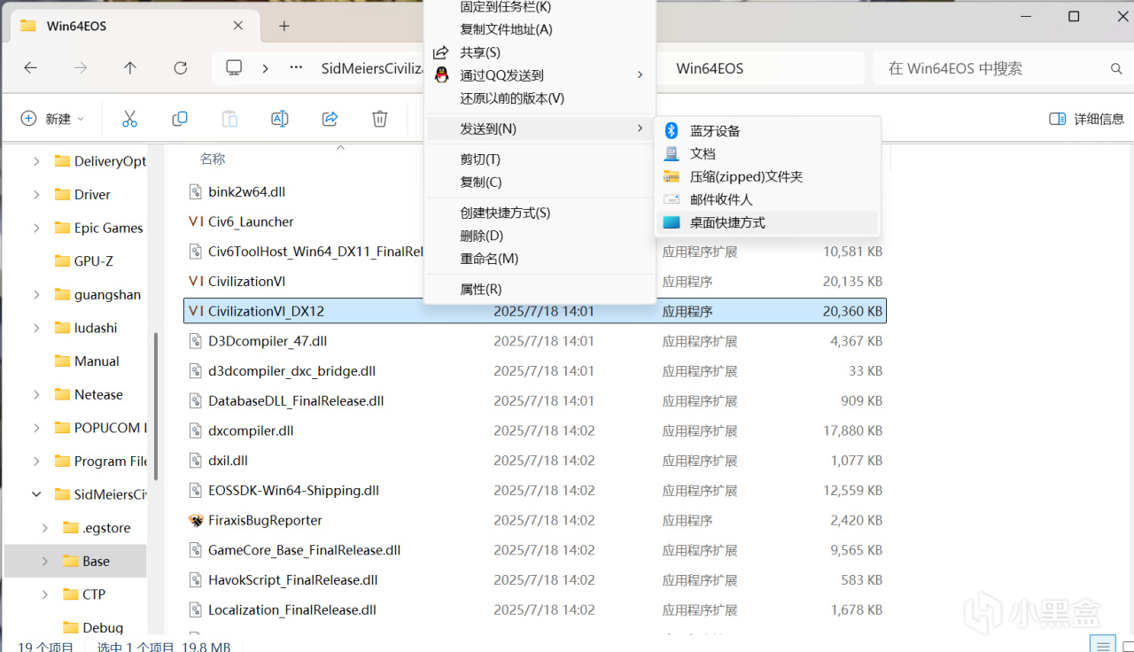This screenshot has height=652, width=1134.
Task: Refresh the folder with the circular arrow
Action: [x=181, y=68]
